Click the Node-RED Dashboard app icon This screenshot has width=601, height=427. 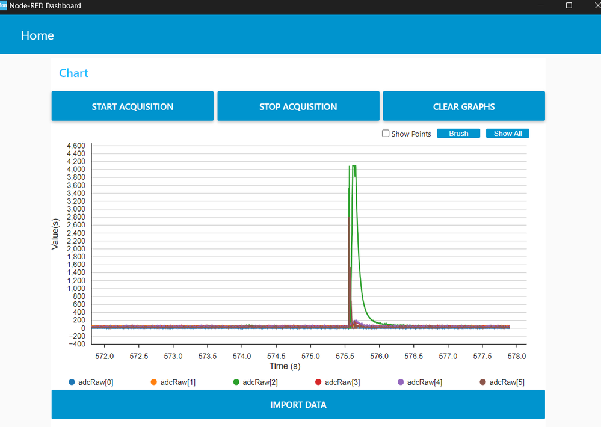coord(3,5)
